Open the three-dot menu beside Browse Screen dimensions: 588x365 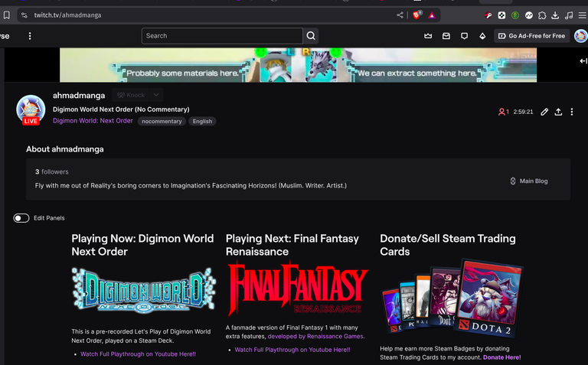pos(30,36)
